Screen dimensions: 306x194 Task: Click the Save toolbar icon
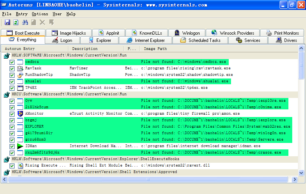(7, 22)
